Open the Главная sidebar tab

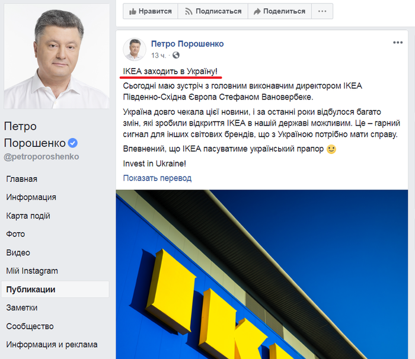(x=22, y=179)
